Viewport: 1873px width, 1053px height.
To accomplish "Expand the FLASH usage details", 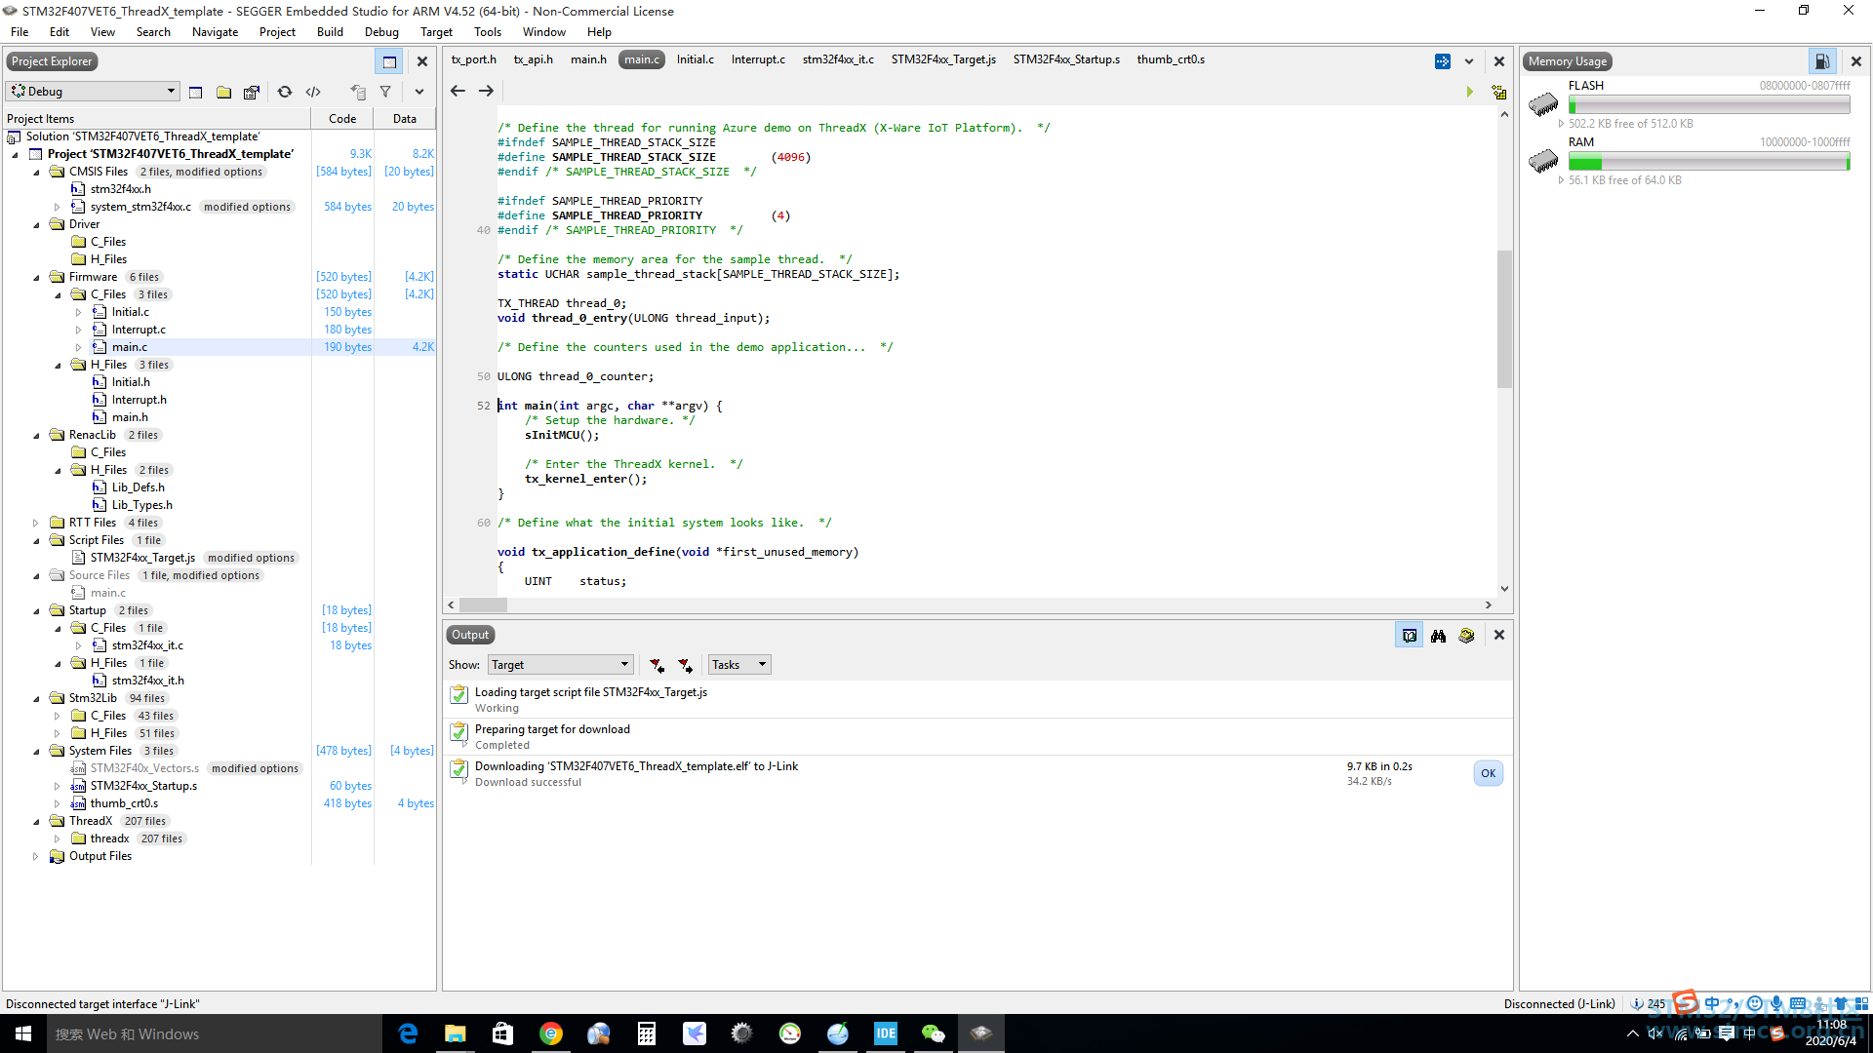I will tap(1562, 124).
